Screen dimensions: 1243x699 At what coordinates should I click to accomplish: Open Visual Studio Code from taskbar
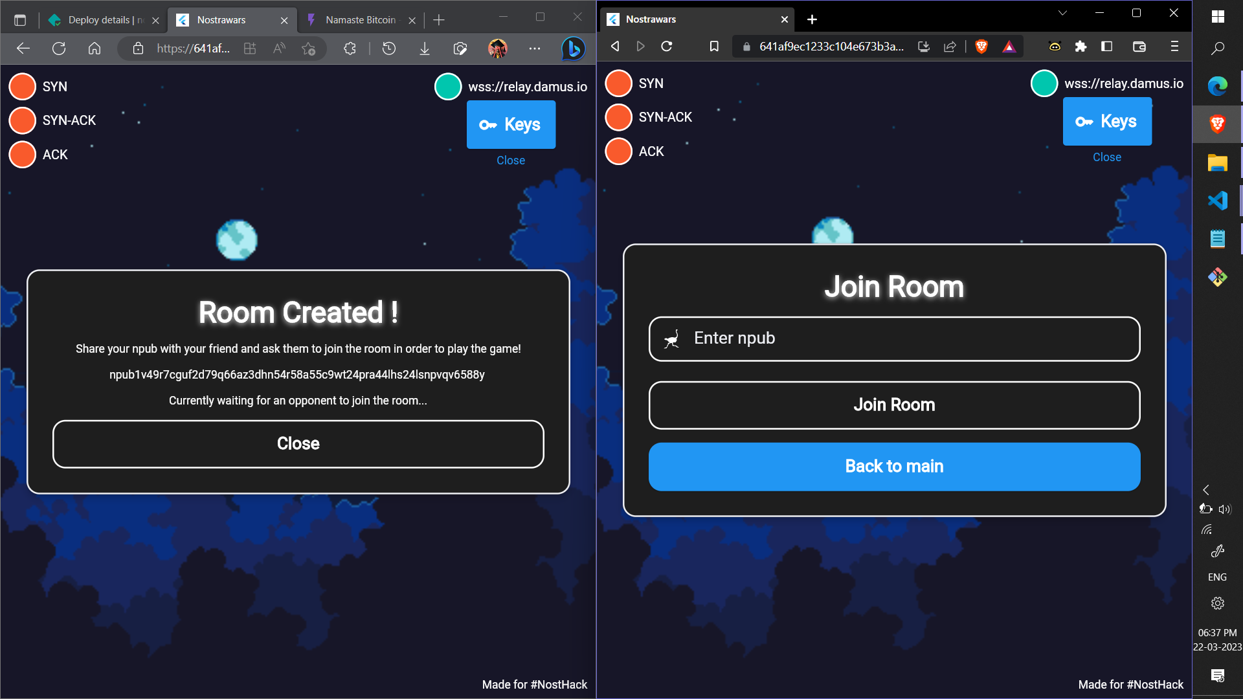(1218, 201)
